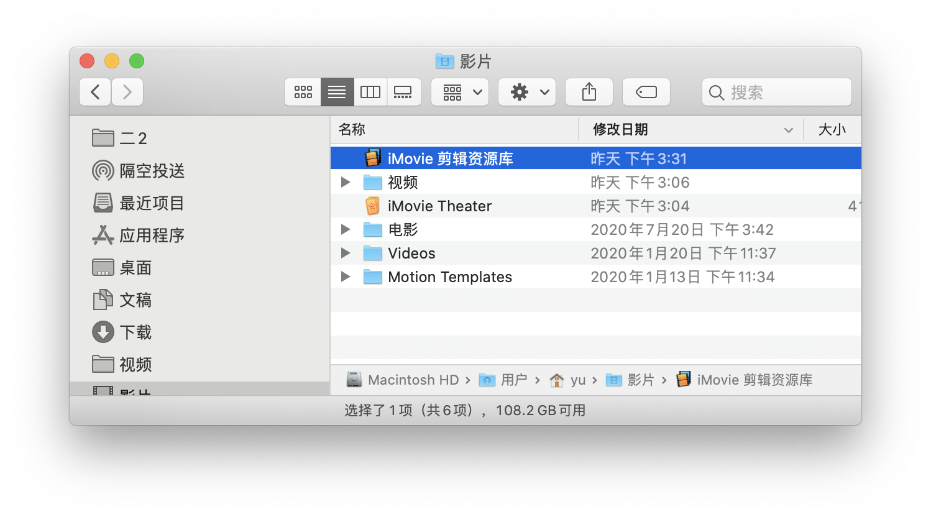
Task: Zoom the window with green button
Action: [137, 61]
